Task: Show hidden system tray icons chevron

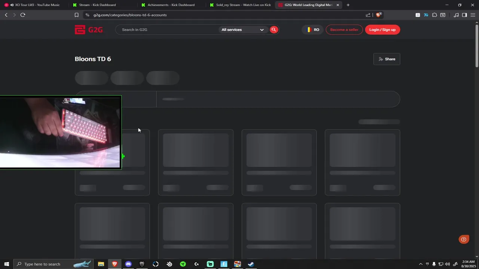Action: 421,264
